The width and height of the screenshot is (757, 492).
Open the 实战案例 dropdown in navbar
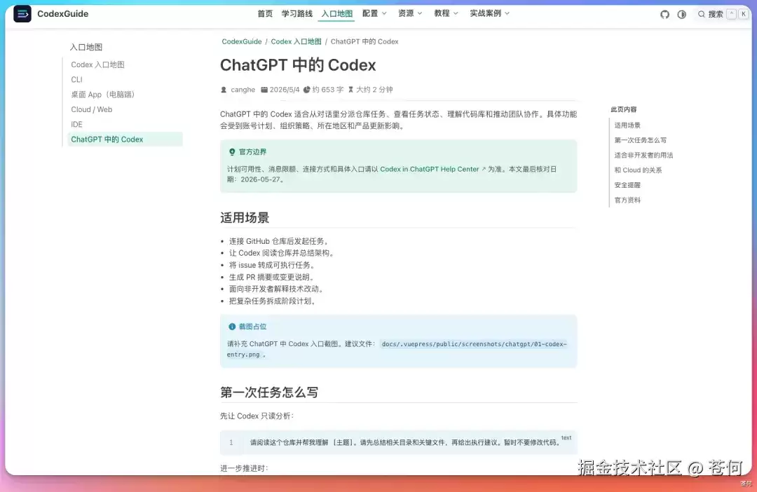[x=490, y=13]
